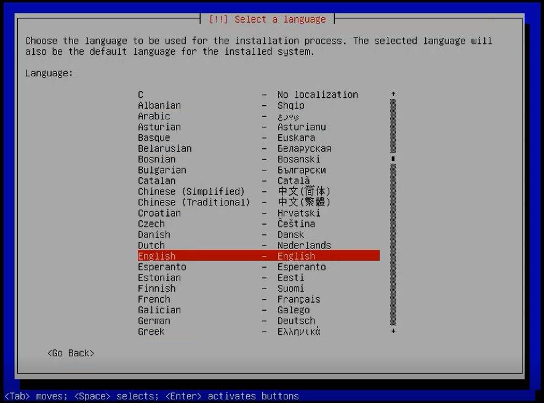This screenshot has width=544, height=403.
Task: Choose Estonian (Eesti) language
Action: tap(258, 277)
